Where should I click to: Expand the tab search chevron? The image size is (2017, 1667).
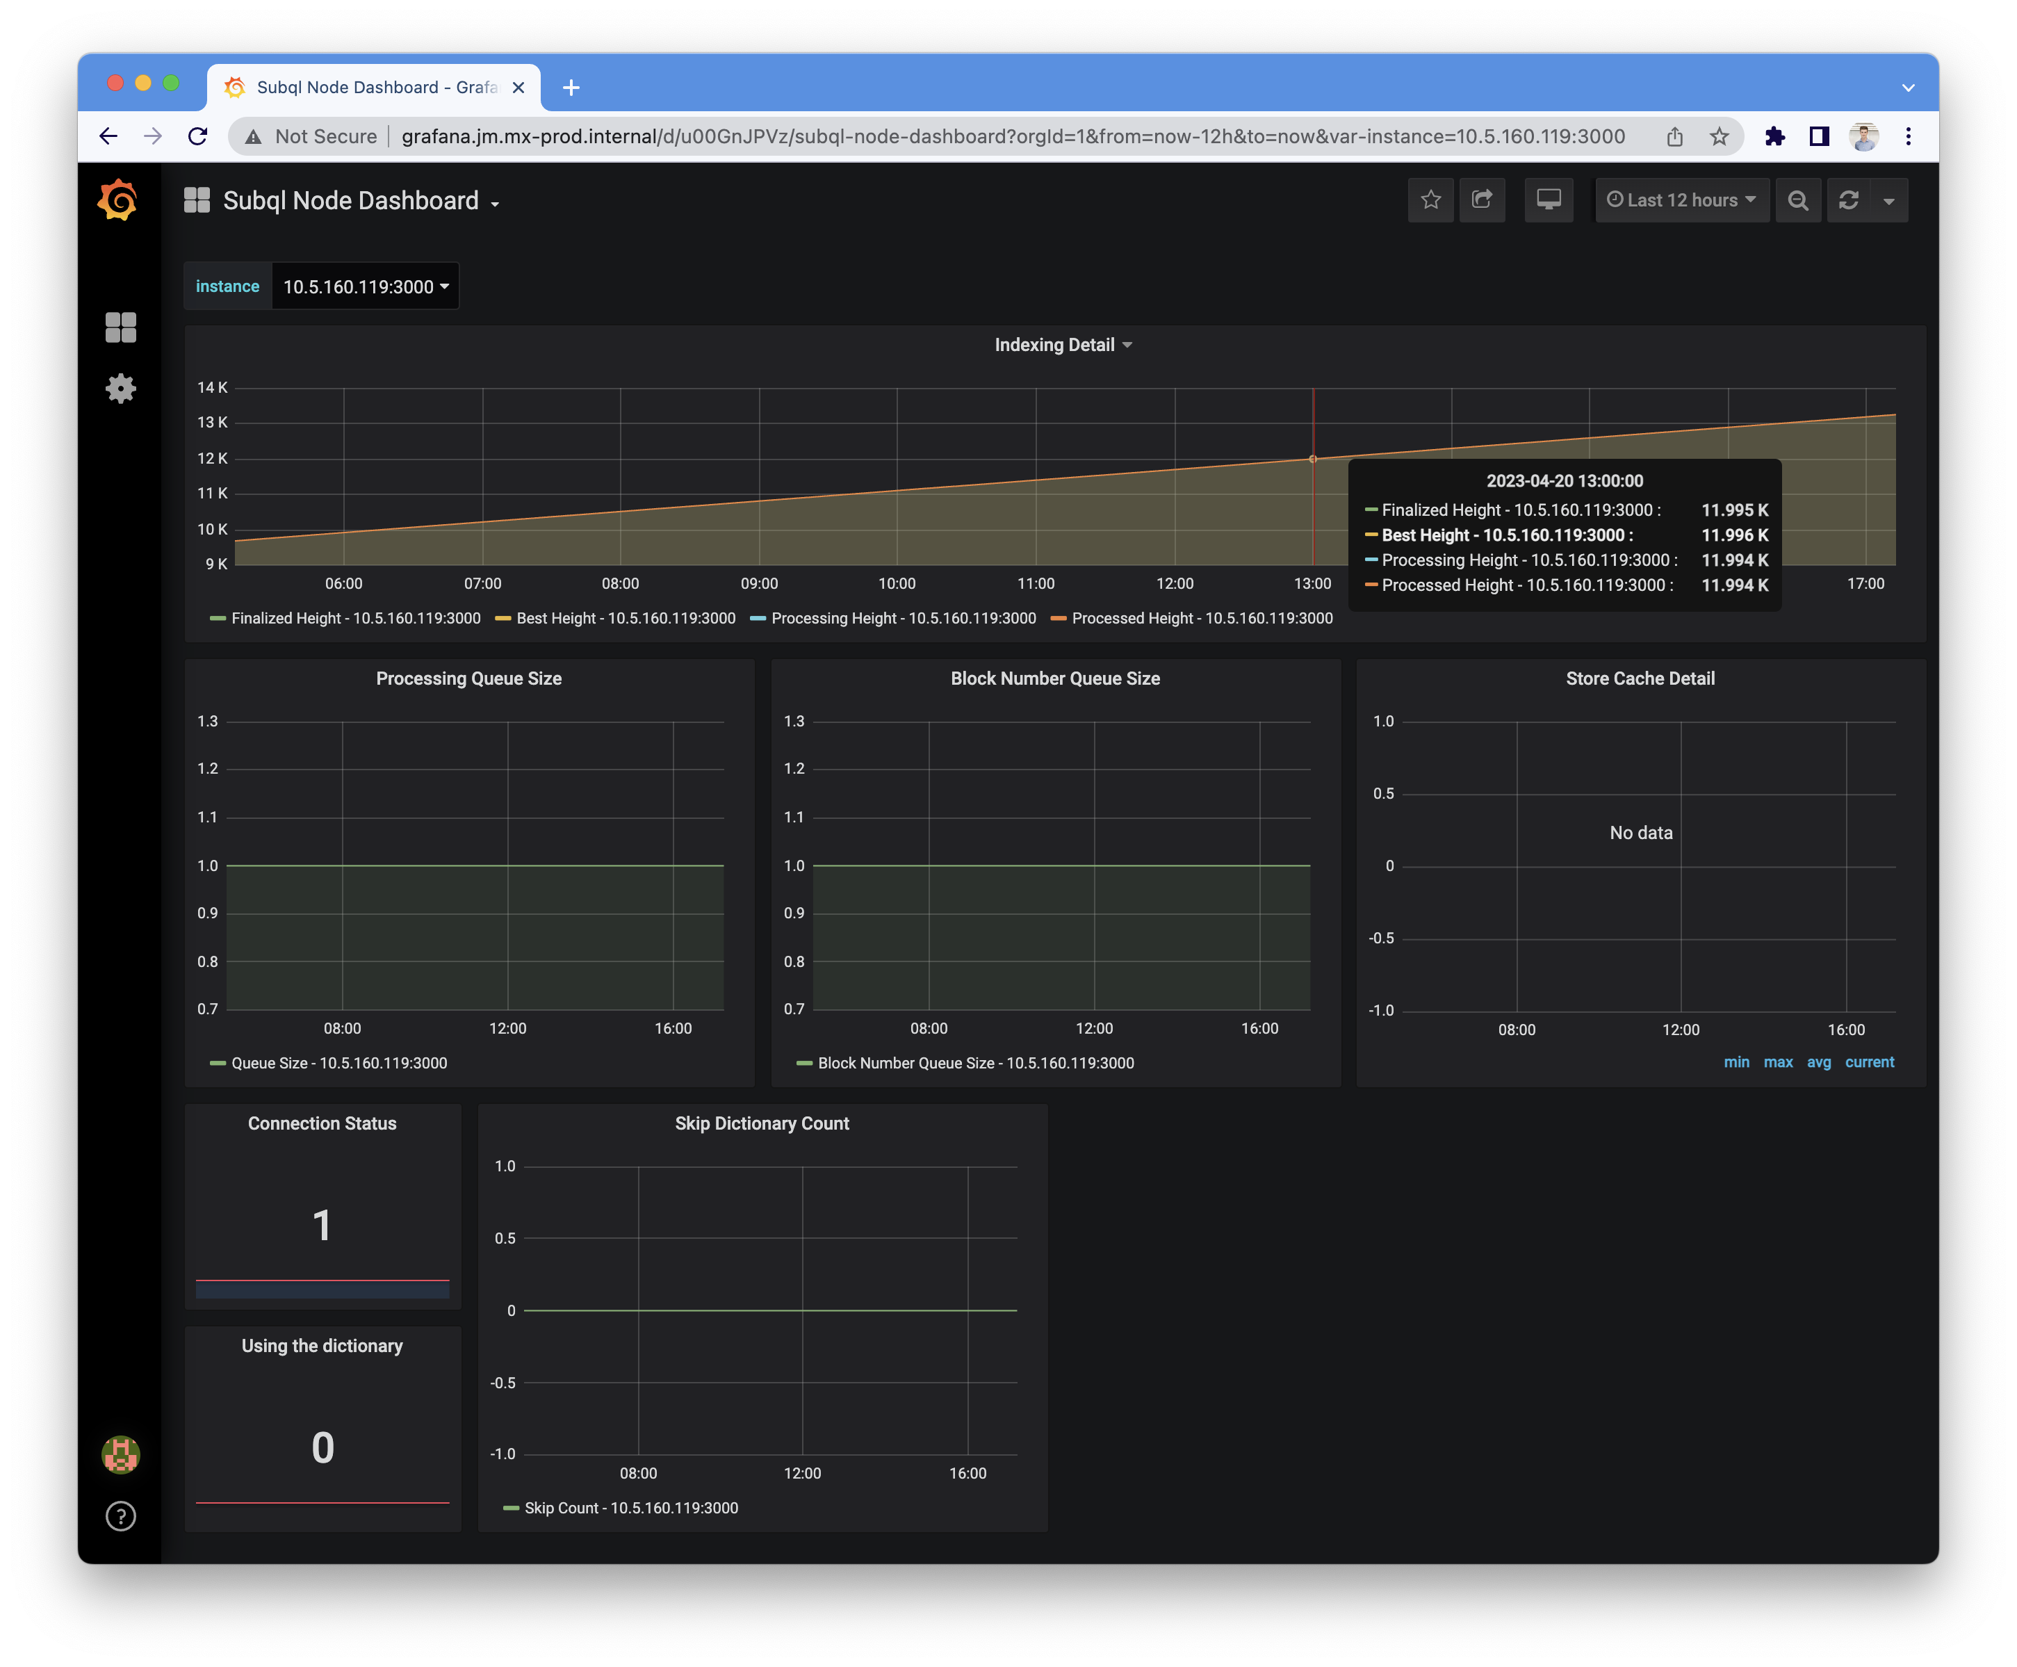coord(1909,88)
